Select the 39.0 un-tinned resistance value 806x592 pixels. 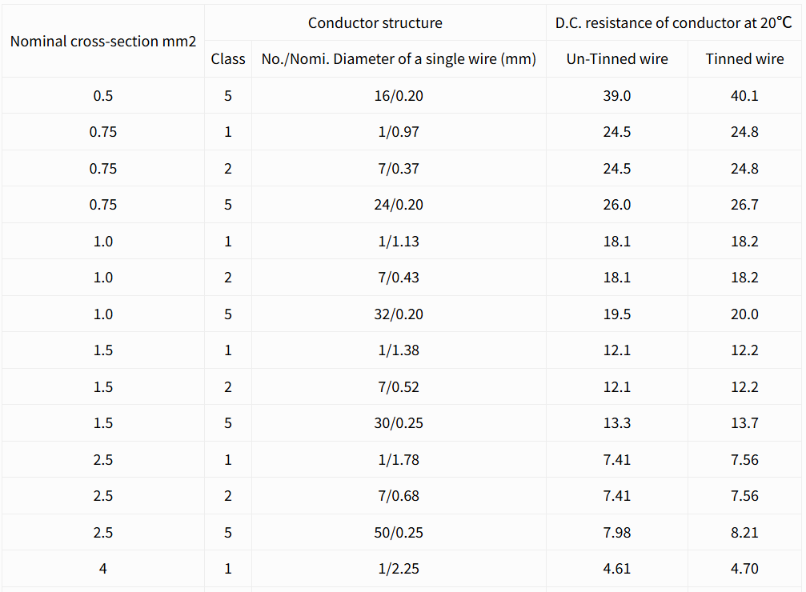click(x=617, y=96)
